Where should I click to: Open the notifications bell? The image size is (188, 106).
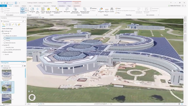pyautogui.click(x=183, y=6)
